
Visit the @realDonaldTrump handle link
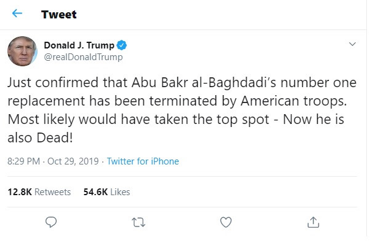[x=83, y=56]
